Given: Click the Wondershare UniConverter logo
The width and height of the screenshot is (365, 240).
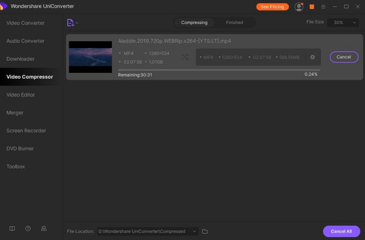Looking at the screenshot, I should pos(3,6).
